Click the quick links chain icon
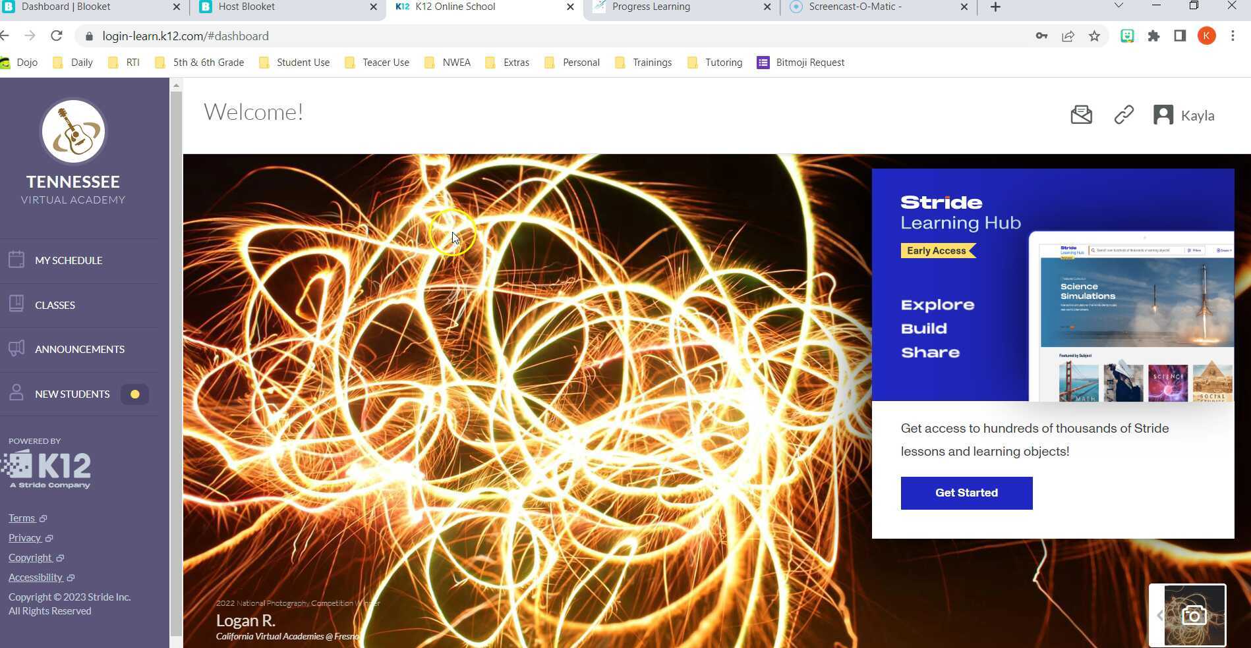This screenshot has height=648, width=1251. pyautogui.click(x=1124, y=115)
